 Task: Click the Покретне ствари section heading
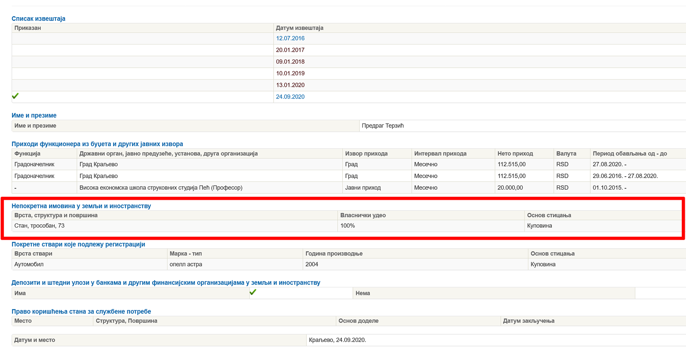point(78,244)
